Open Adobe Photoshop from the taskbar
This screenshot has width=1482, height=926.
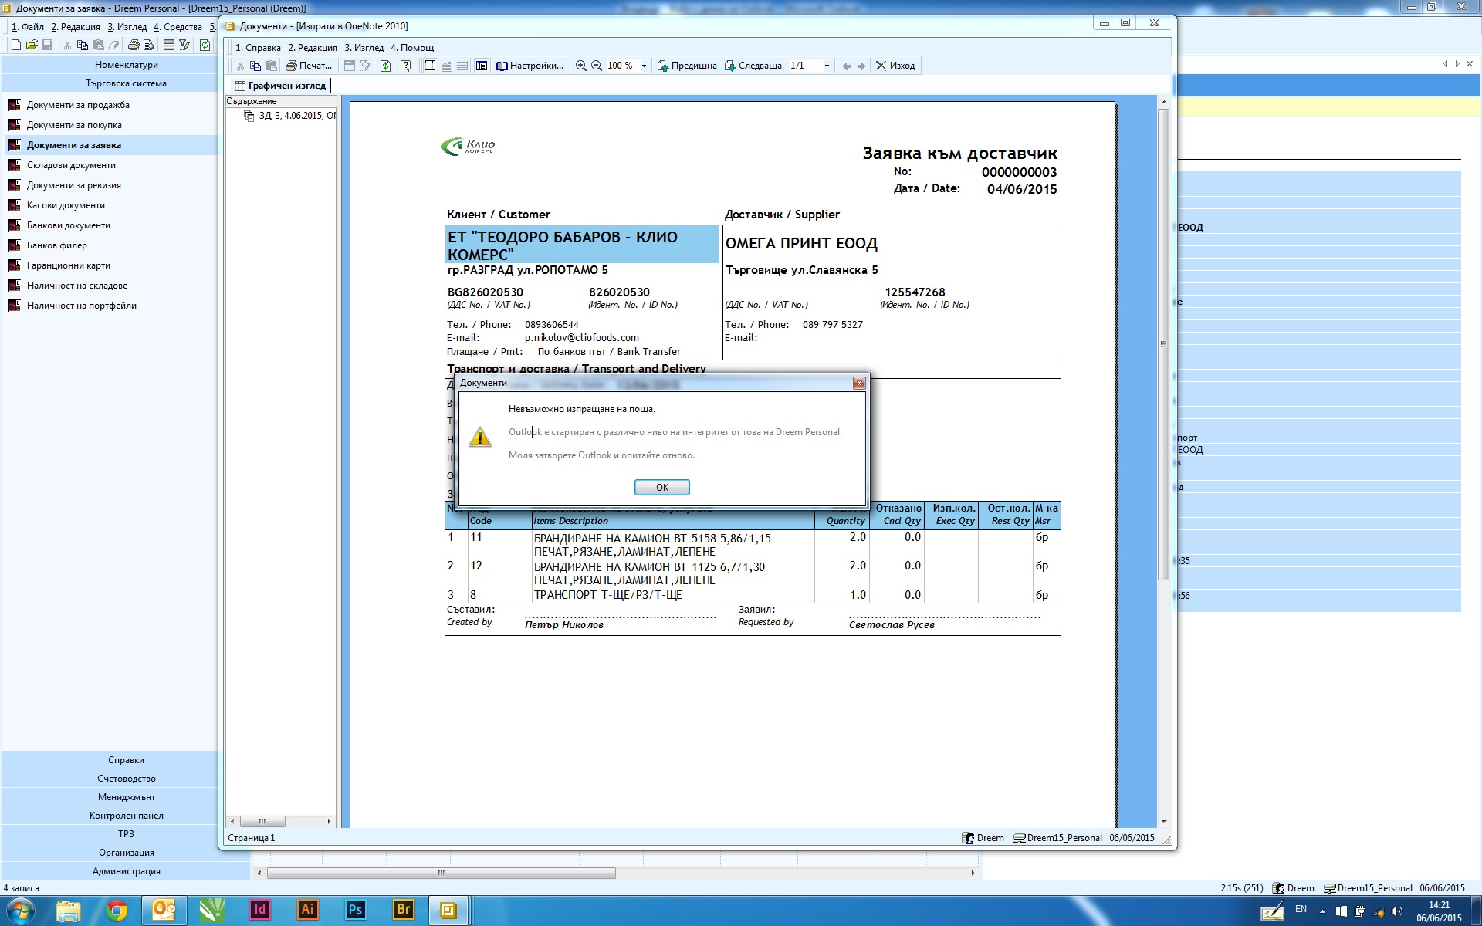[356, 911]
